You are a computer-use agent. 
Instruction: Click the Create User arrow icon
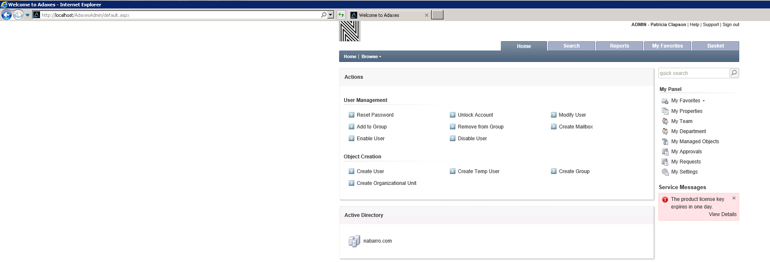[351, 171]
